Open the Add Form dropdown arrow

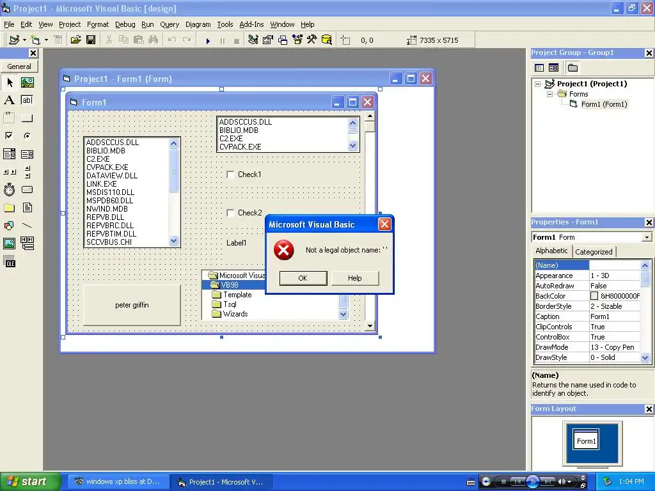coord(46,40)
